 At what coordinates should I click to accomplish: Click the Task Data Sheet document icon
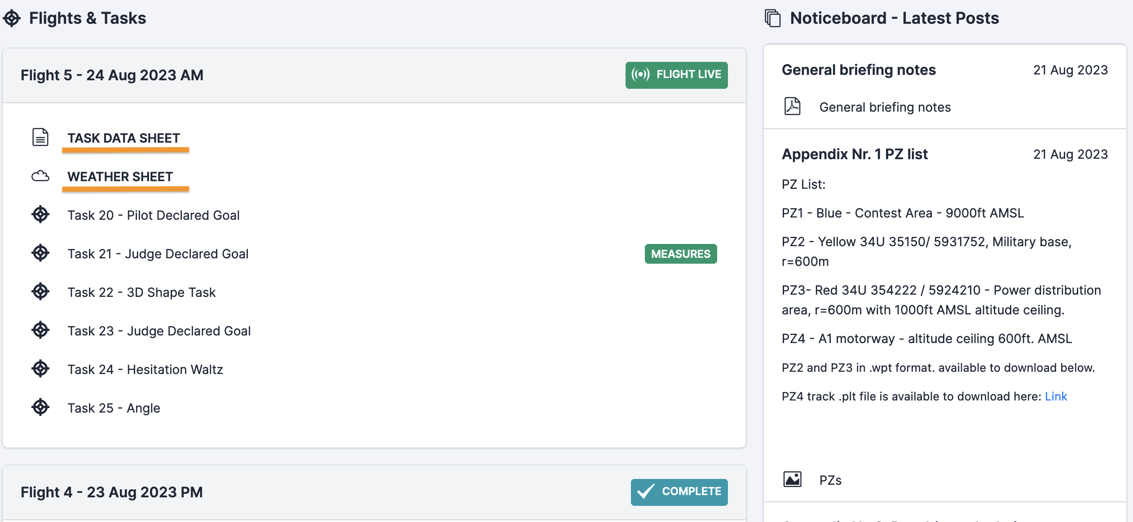[40, 137]
